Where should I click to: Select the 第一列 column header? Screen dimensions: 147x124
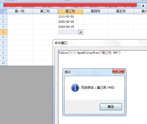pos(20,11)
